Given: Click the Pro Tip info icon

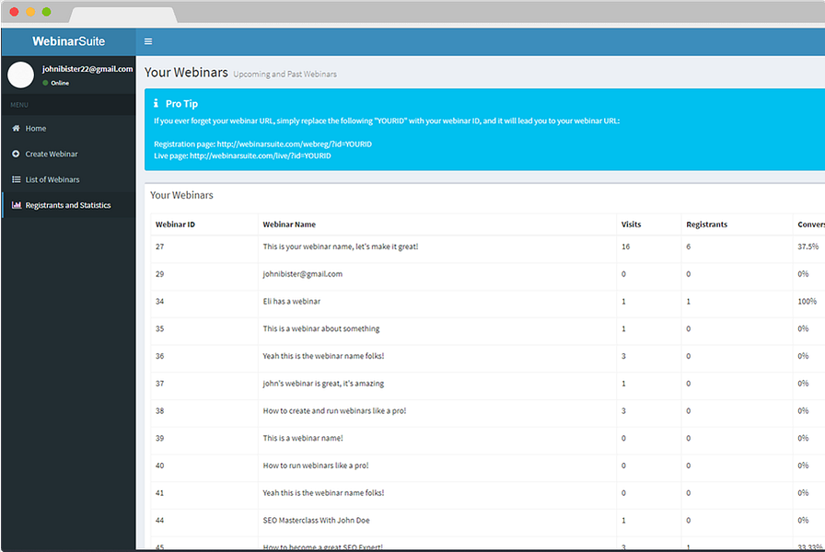Looking at the screenshot, I should tap(156, 104).
